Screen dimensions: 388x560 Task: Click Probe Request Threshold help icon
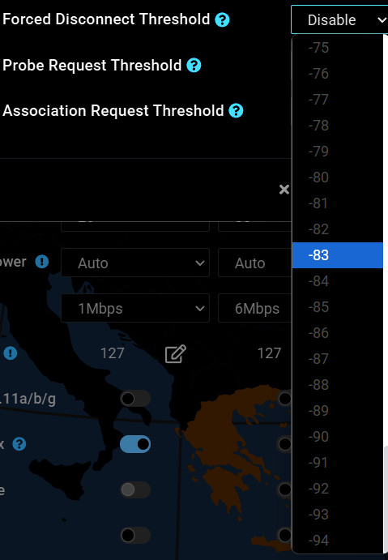194,66
